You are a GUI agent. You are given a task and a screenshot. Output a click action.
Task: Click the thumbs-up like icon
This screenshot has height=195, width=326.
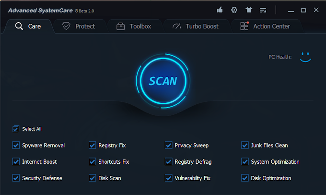click(220, 10)
